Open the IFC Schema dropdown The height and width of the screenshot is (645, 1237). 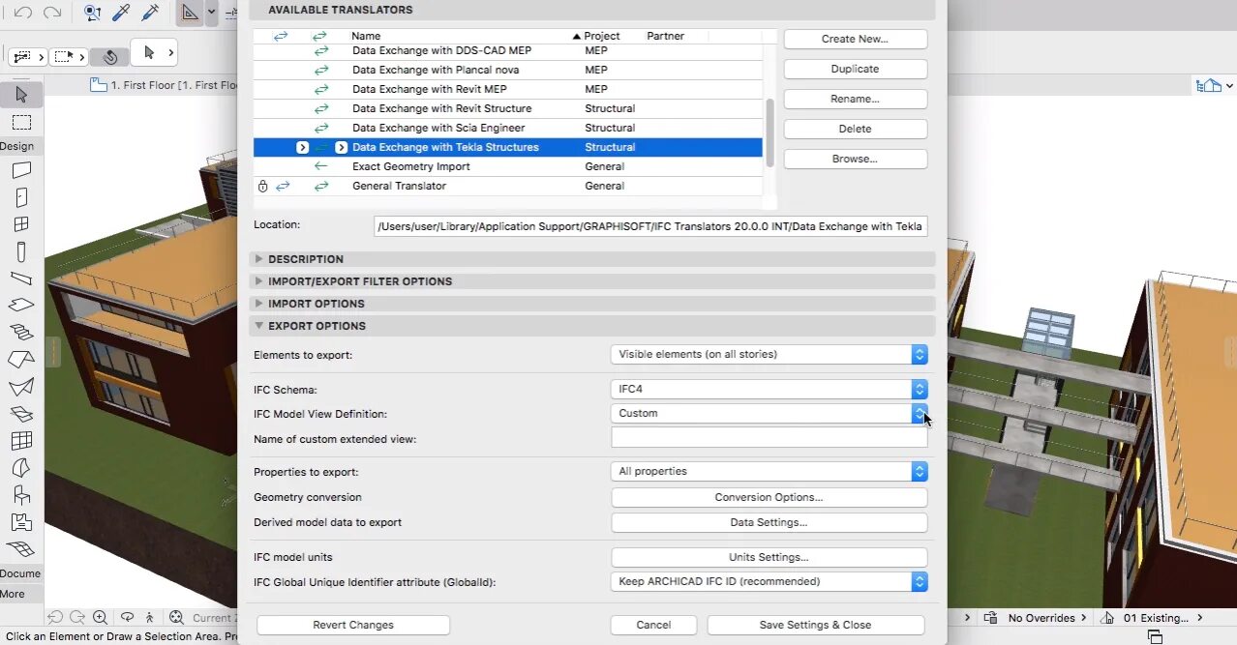click(x=769, y=389)
